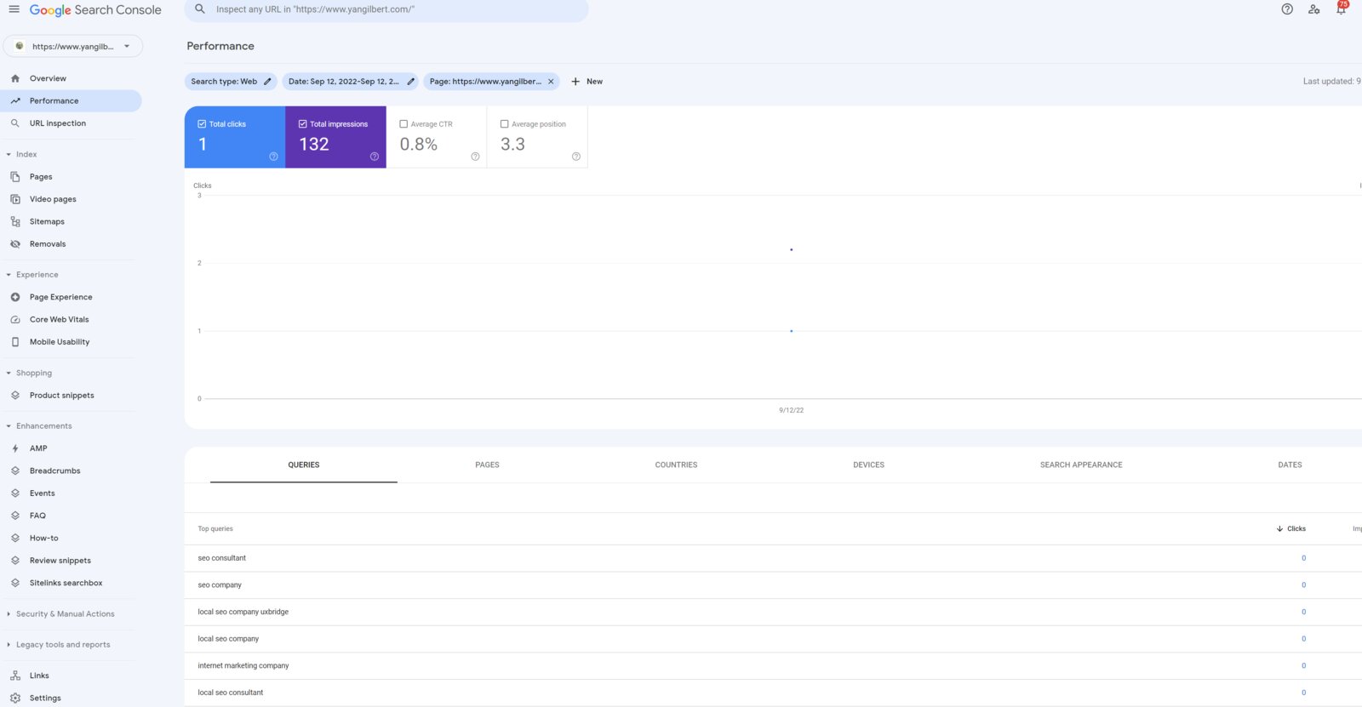Click the 'seo consultant' query row
1362x707 pixels.
click(773, 558)
